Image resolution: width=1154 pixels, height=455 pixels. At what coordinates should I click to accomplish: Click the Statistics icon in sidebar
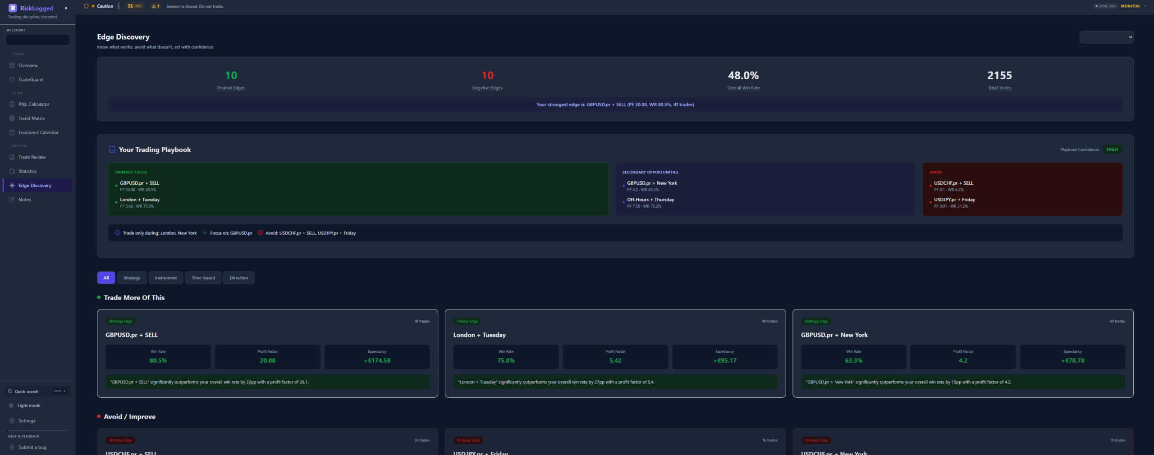(12, 171)
